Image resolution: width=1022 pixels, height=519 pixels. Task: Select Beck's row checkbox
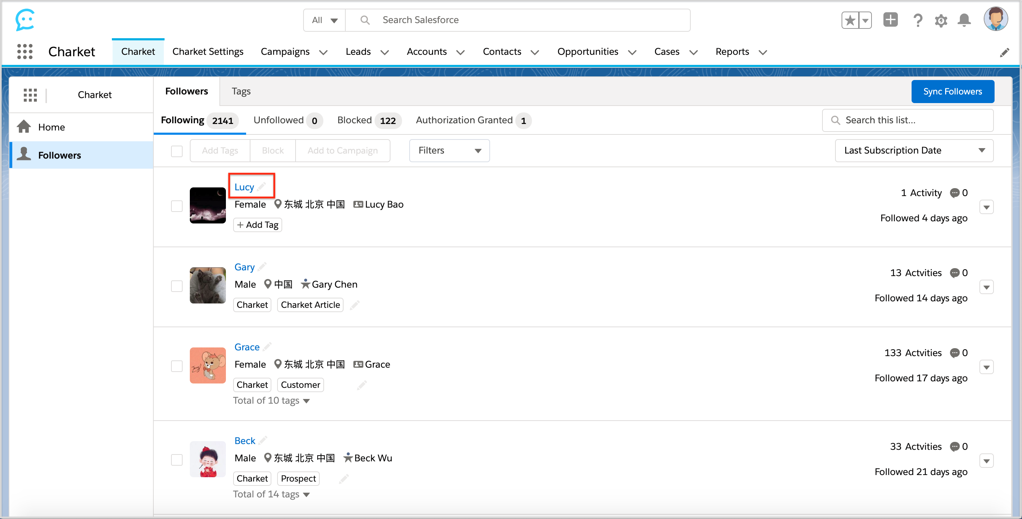(176, 460)
